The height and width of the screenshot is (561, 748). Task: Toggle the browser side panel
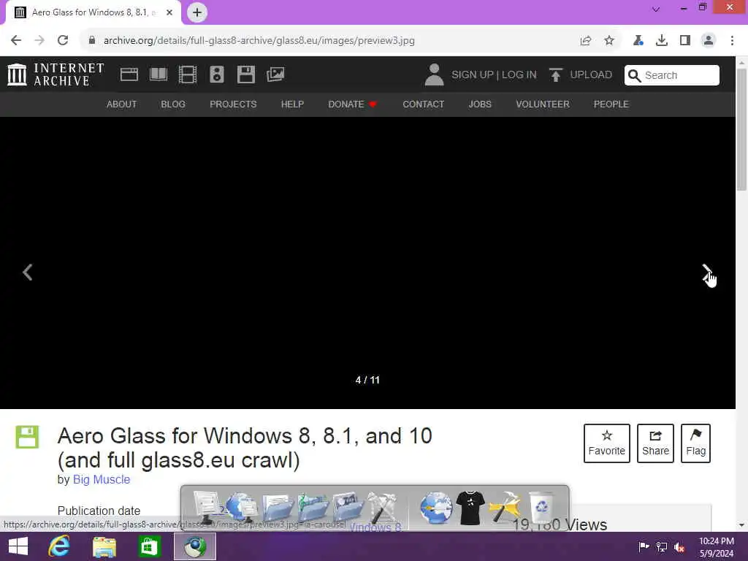[x=685, y=41]
